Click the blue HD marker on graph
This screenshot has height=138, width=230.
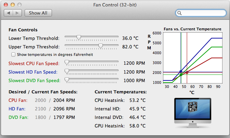point(181,72)
